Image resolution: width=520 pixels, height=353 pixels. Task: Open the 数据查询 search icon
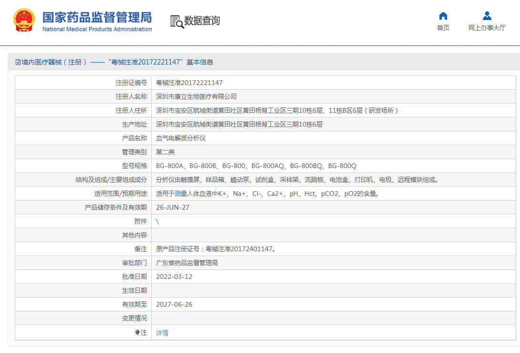pyautogui.click(x=177, y=21)
